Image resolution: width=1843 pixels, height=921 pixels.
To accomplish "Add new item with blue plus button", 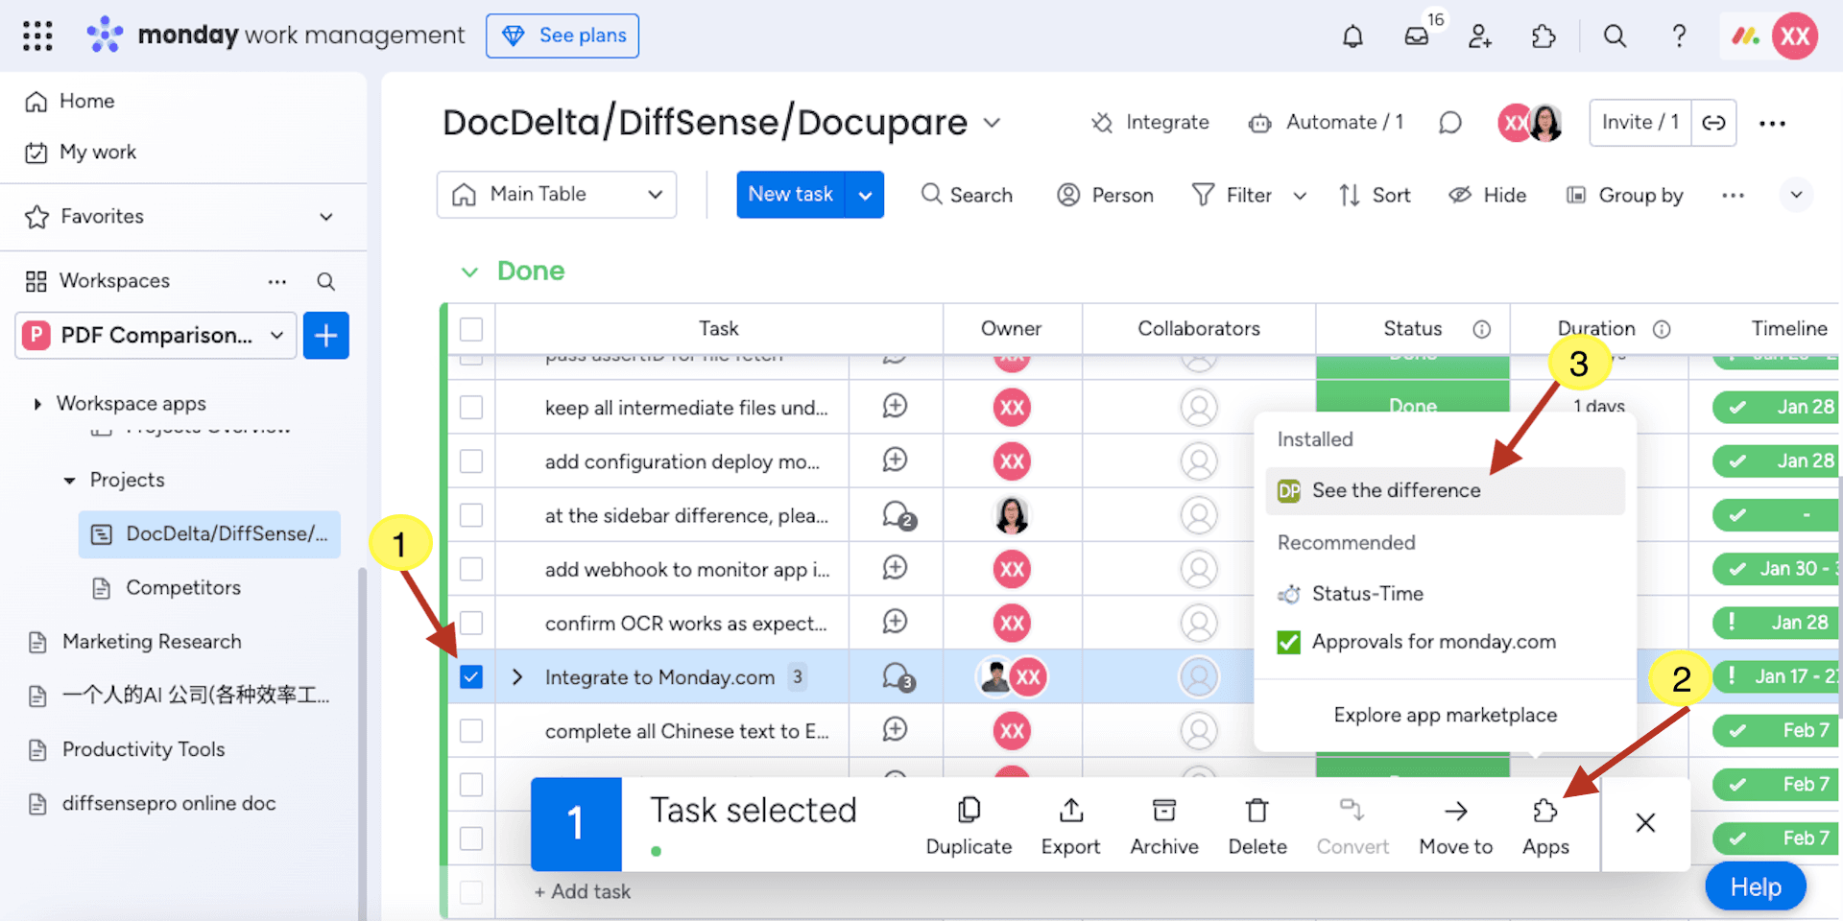I will tap(326, 336).
